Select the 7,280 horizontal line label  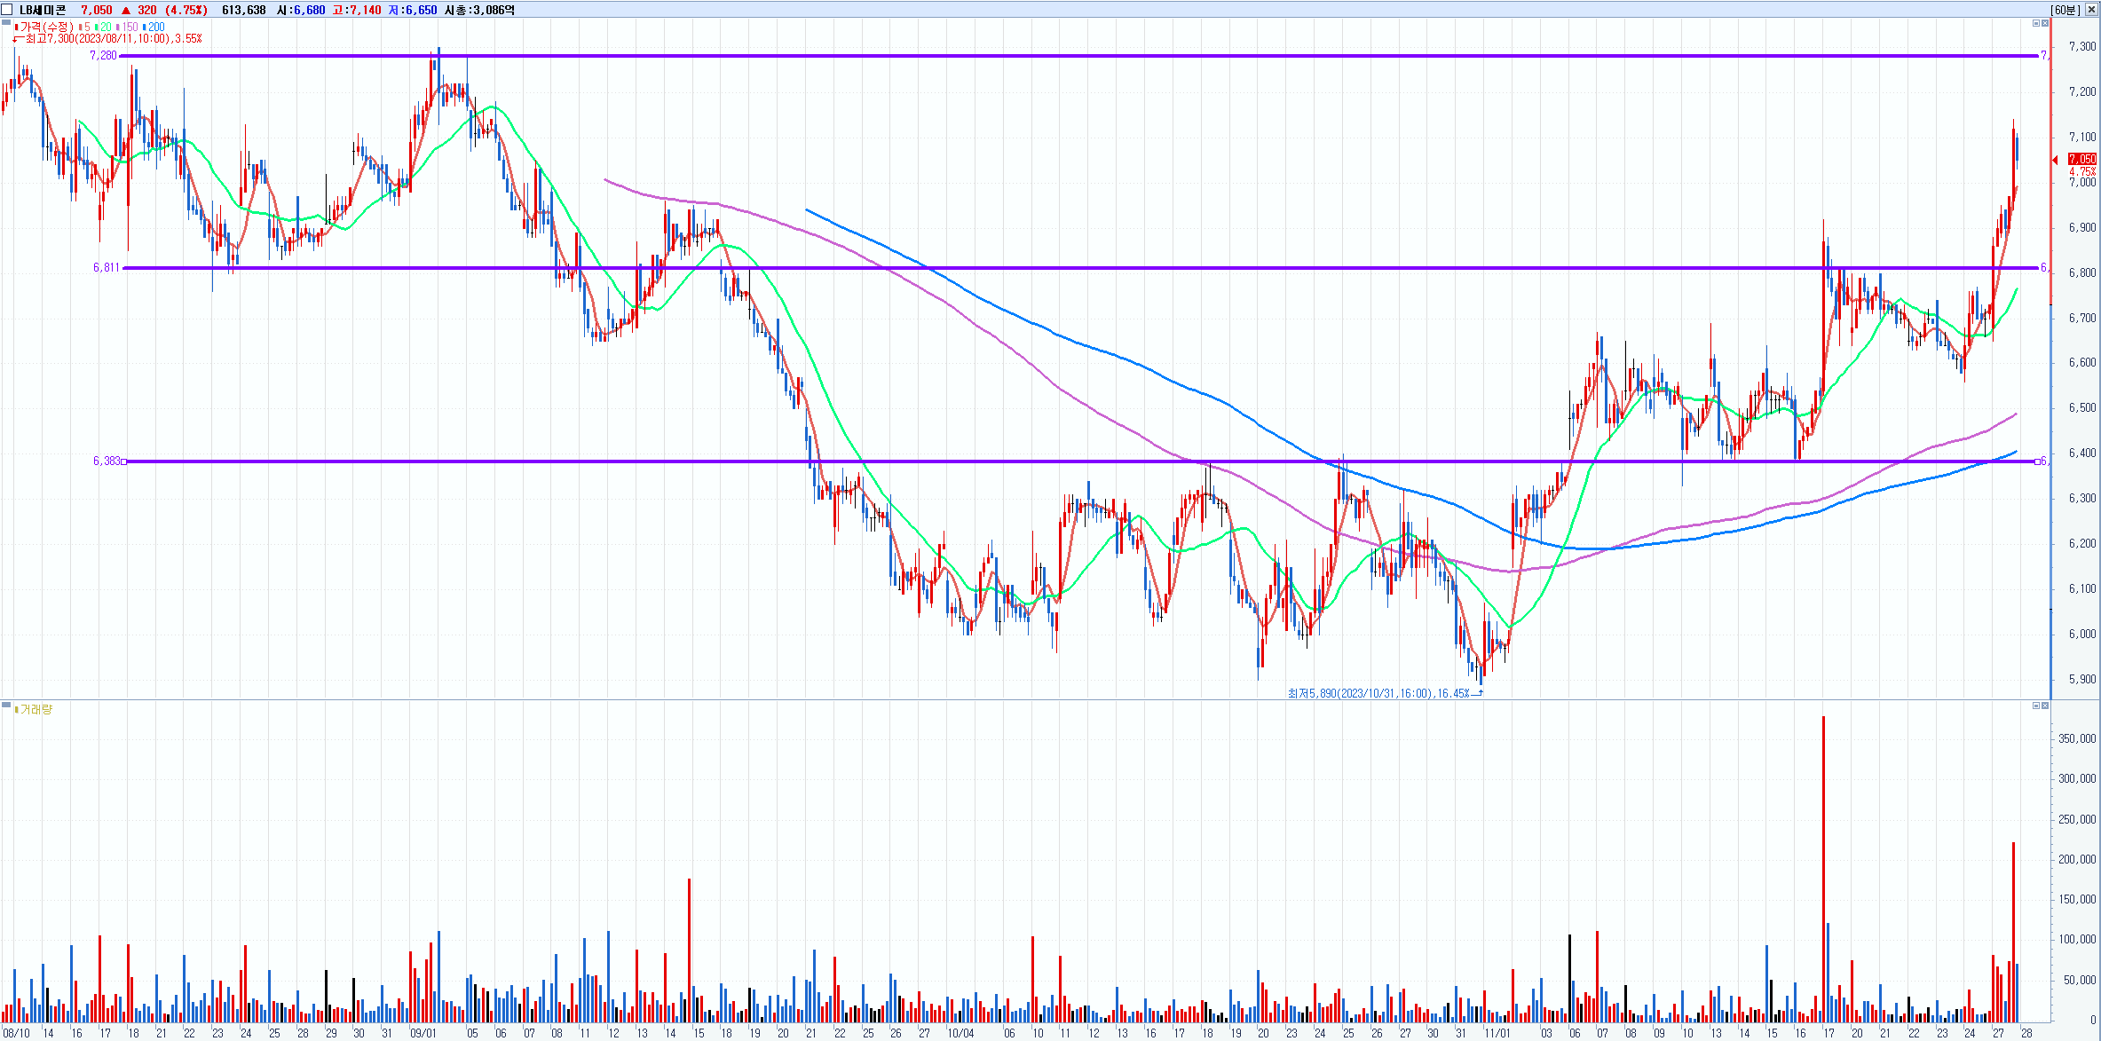pos(103,55)
